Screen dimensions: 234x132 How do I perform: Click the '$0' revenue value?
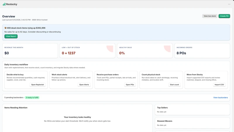[x=6, y=53]
